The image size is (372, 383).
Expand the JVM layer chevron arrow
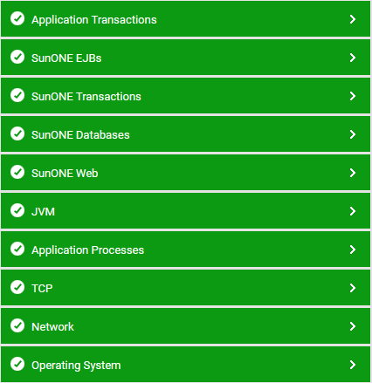pyautogui.click(x=353, y=211)
